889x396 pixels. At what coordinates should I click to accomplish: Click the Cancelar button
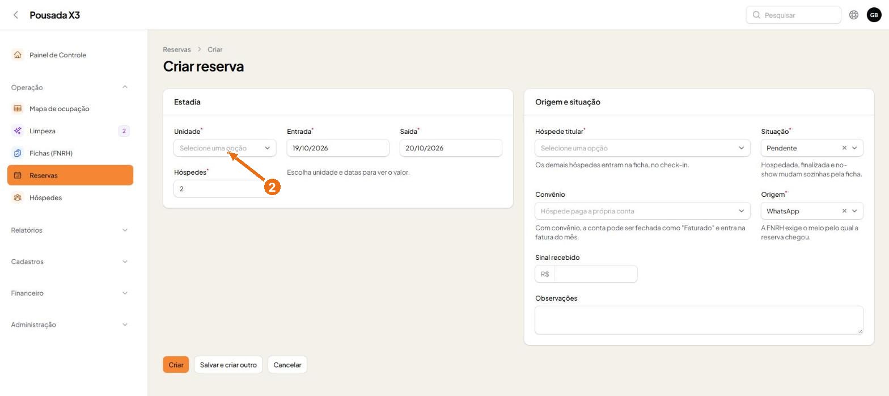point(287,365)
